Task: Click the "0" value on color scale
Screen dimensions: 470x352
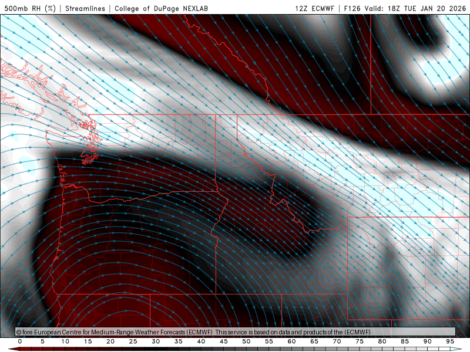Action: (20, 341)
